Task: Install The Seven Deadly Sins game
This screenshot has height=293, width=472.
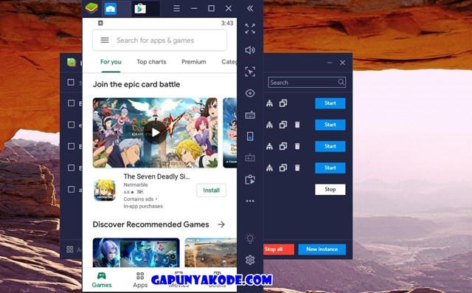Action: click(x=212, y=190)
